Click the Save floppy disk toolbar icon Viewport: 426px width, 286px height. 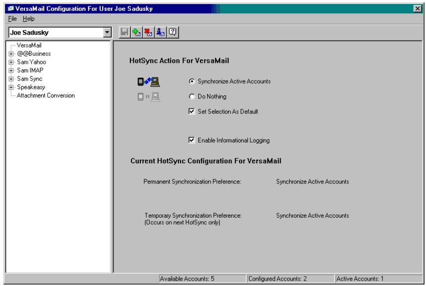point(124,33)
